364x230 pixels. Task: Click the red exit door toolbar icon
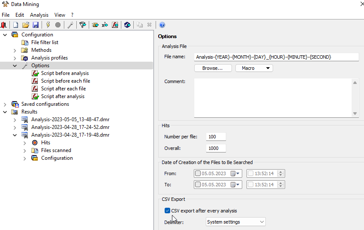[4, 25]
